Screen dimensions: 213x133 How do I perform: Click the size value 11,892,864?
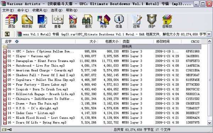88,61
